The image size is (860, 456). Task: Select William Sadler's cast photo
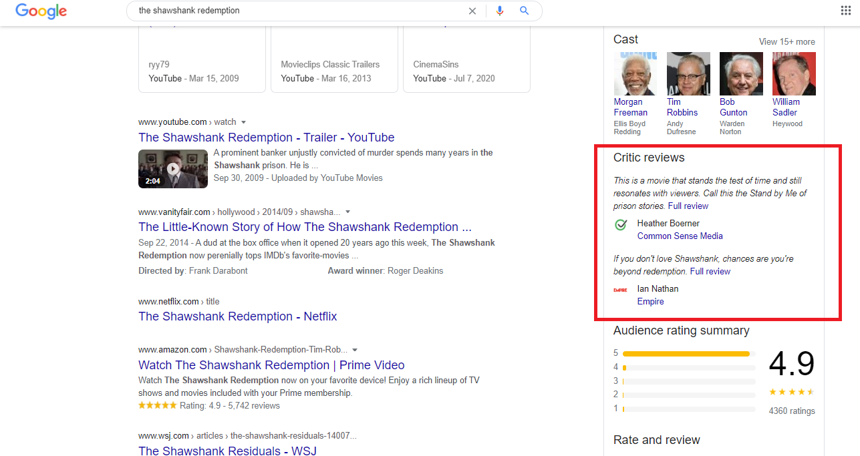(794, 73)
